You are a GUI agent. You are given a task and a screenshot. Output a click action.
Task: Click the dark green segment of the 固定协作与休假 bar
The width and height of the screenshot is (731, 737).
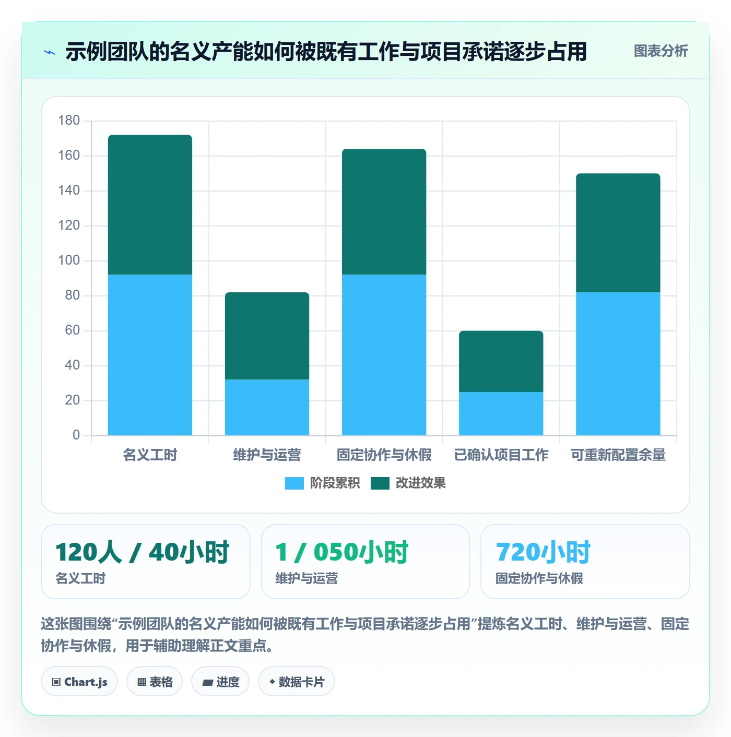(x=384, y=212)
